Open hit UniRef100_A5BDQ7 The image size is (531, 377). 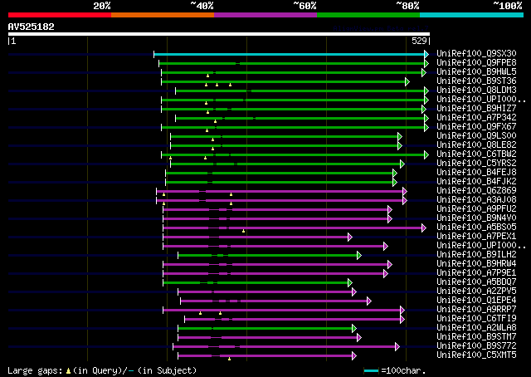476,282
